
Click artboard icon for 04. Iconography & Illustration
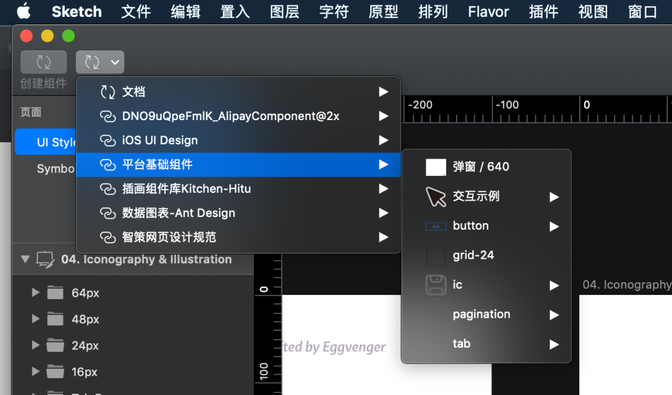tap(45, 259)
